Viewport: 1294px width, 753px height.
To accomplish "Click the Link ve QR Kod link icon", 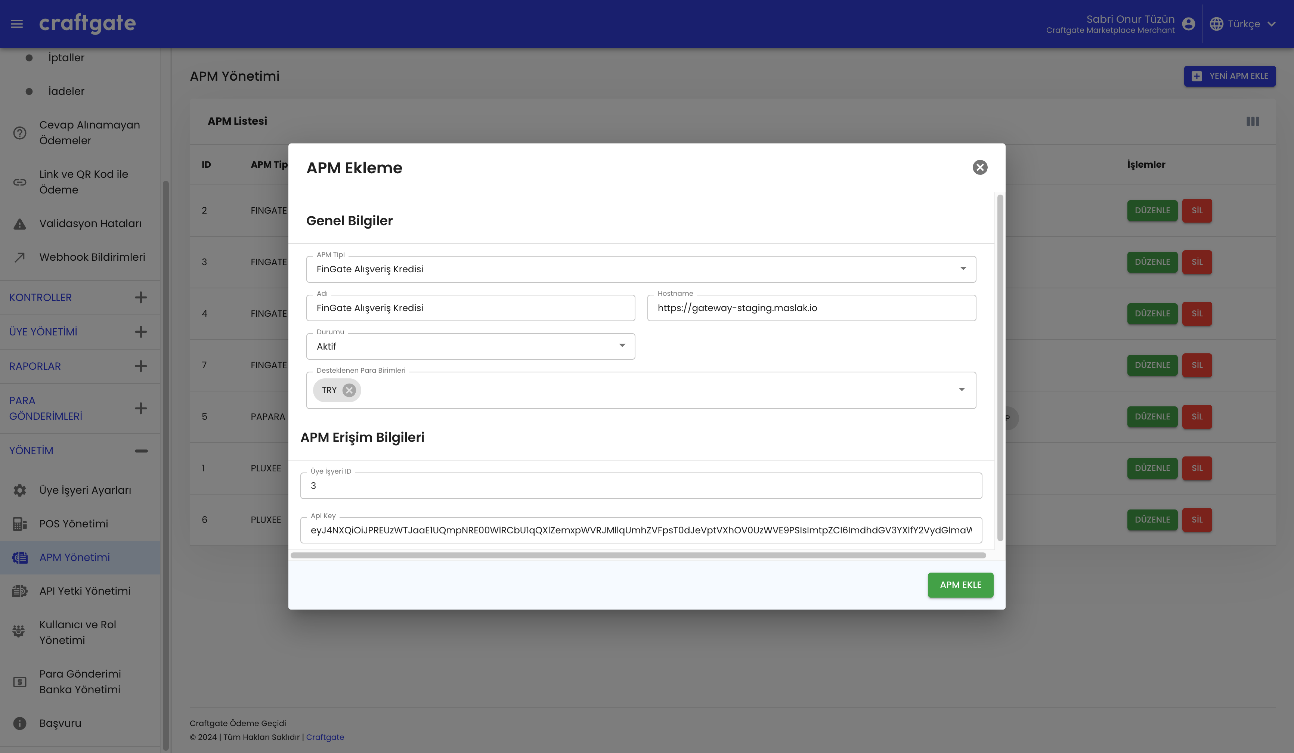I will (19, 182).
